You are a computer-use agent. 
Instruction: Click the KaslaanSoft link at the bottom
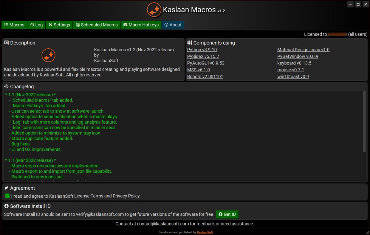pyautogui.click(x=205, y=232)
